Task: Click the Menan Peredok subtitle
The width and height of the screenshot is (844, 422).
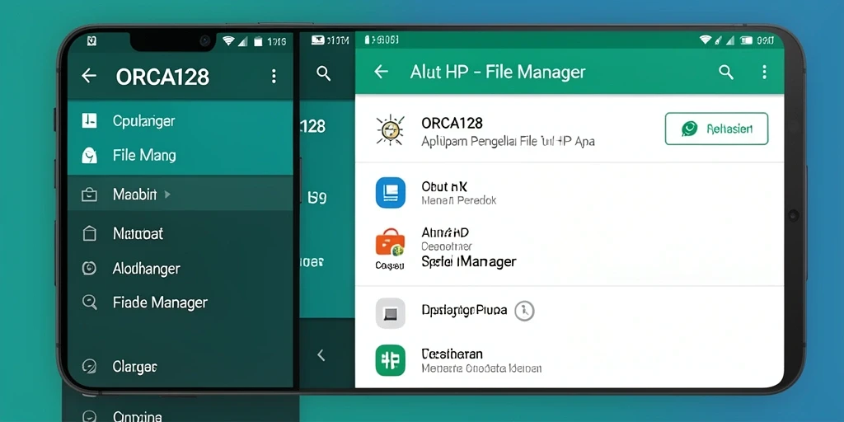Action: (x=458, y=200)
